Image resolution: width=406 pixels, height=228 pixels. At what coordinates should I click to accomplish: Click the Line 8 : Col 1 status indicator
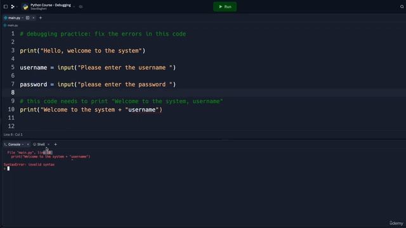(13, 135)
